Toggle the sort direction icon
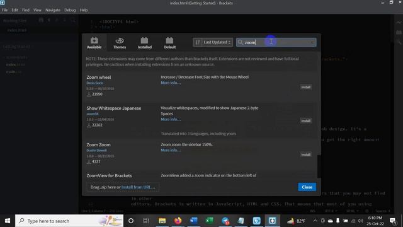The height and width of the screenshot is (227, 403). click(197, 42)
